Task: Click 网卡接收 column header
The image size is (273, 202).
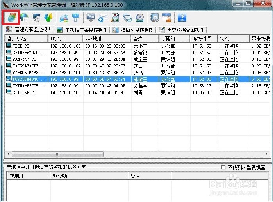Action: (x=260, y=39)
